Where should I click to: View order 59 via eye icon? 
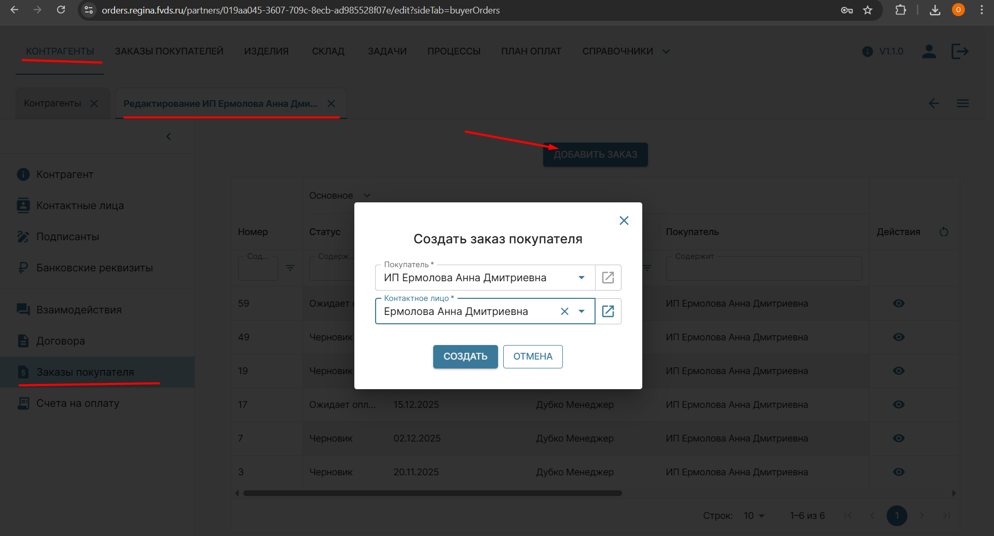tap(899, 304)
